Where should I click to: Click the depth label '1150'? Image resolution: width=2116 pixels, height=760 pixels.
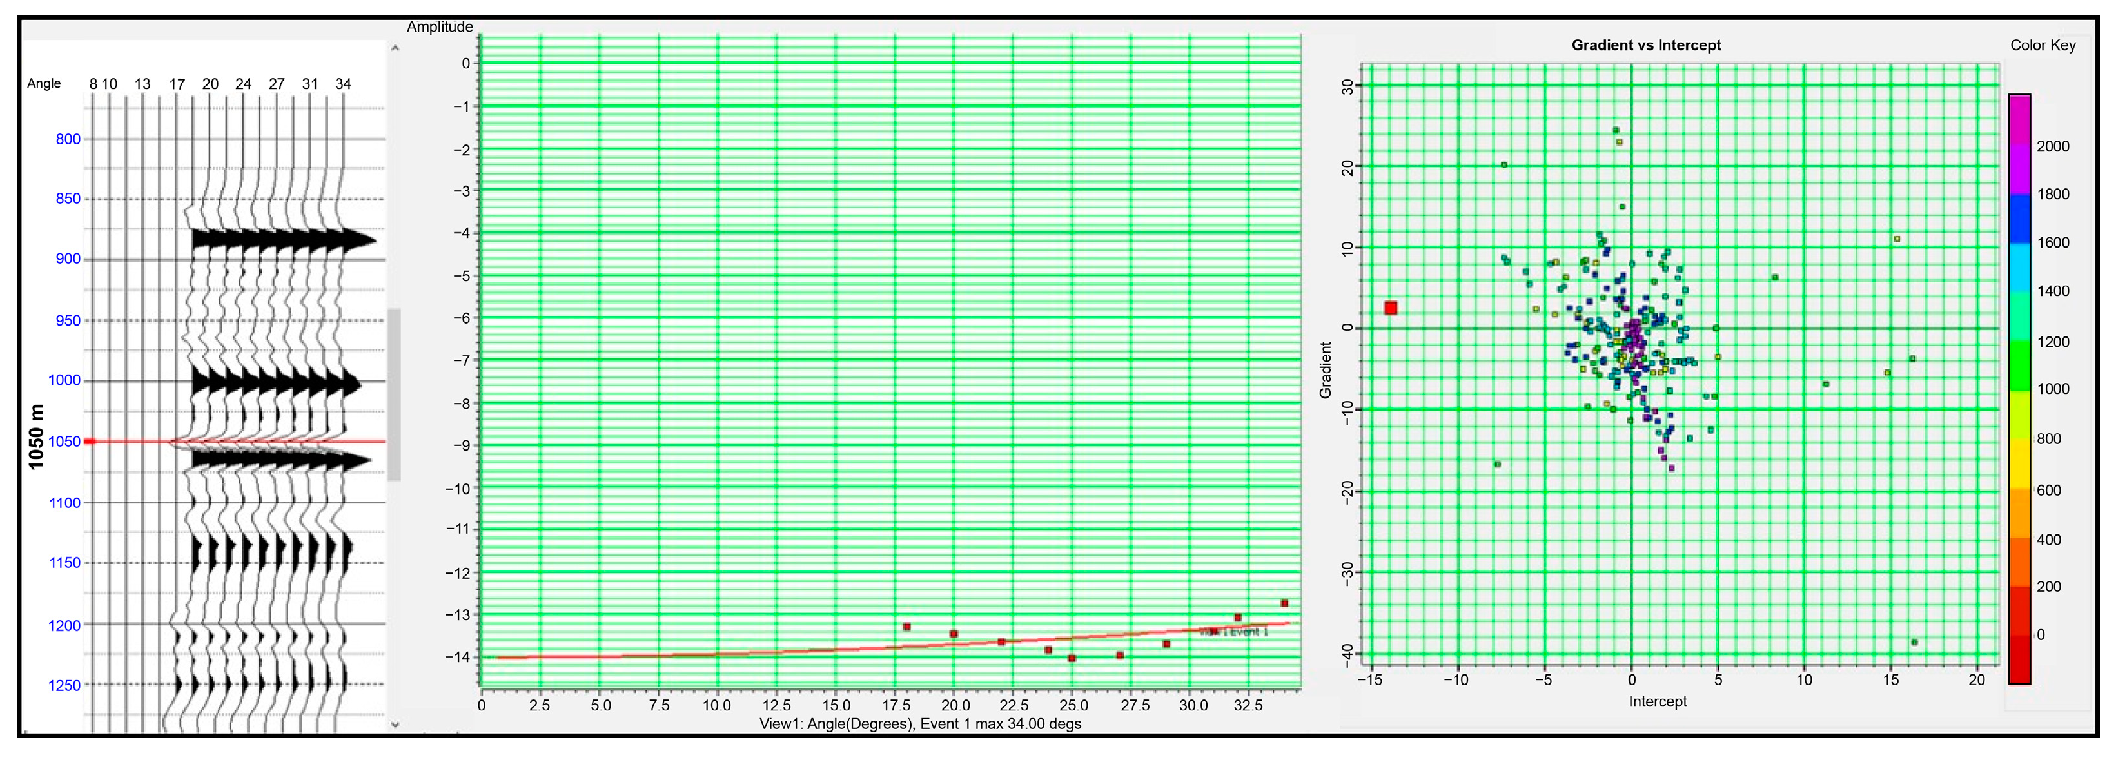pos(64,563)
